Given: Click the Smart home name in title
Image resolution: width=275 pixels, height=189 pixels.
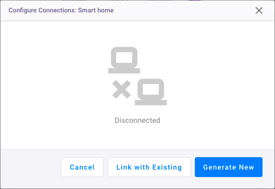Looking at the screenshot, I should point(96,10).
